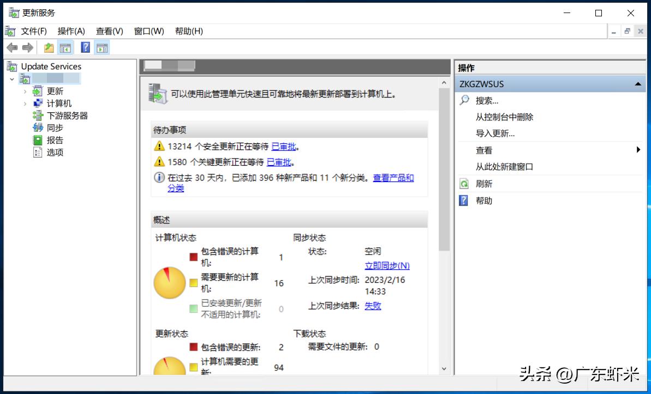Open Help via question mark toolbar icon
The image size is (651, 394).
85,47
